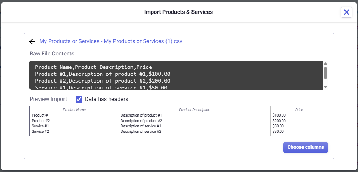Open the My Products or Services CSV link
The width and height of the screenshot is (358, 172).
[111, 41]
